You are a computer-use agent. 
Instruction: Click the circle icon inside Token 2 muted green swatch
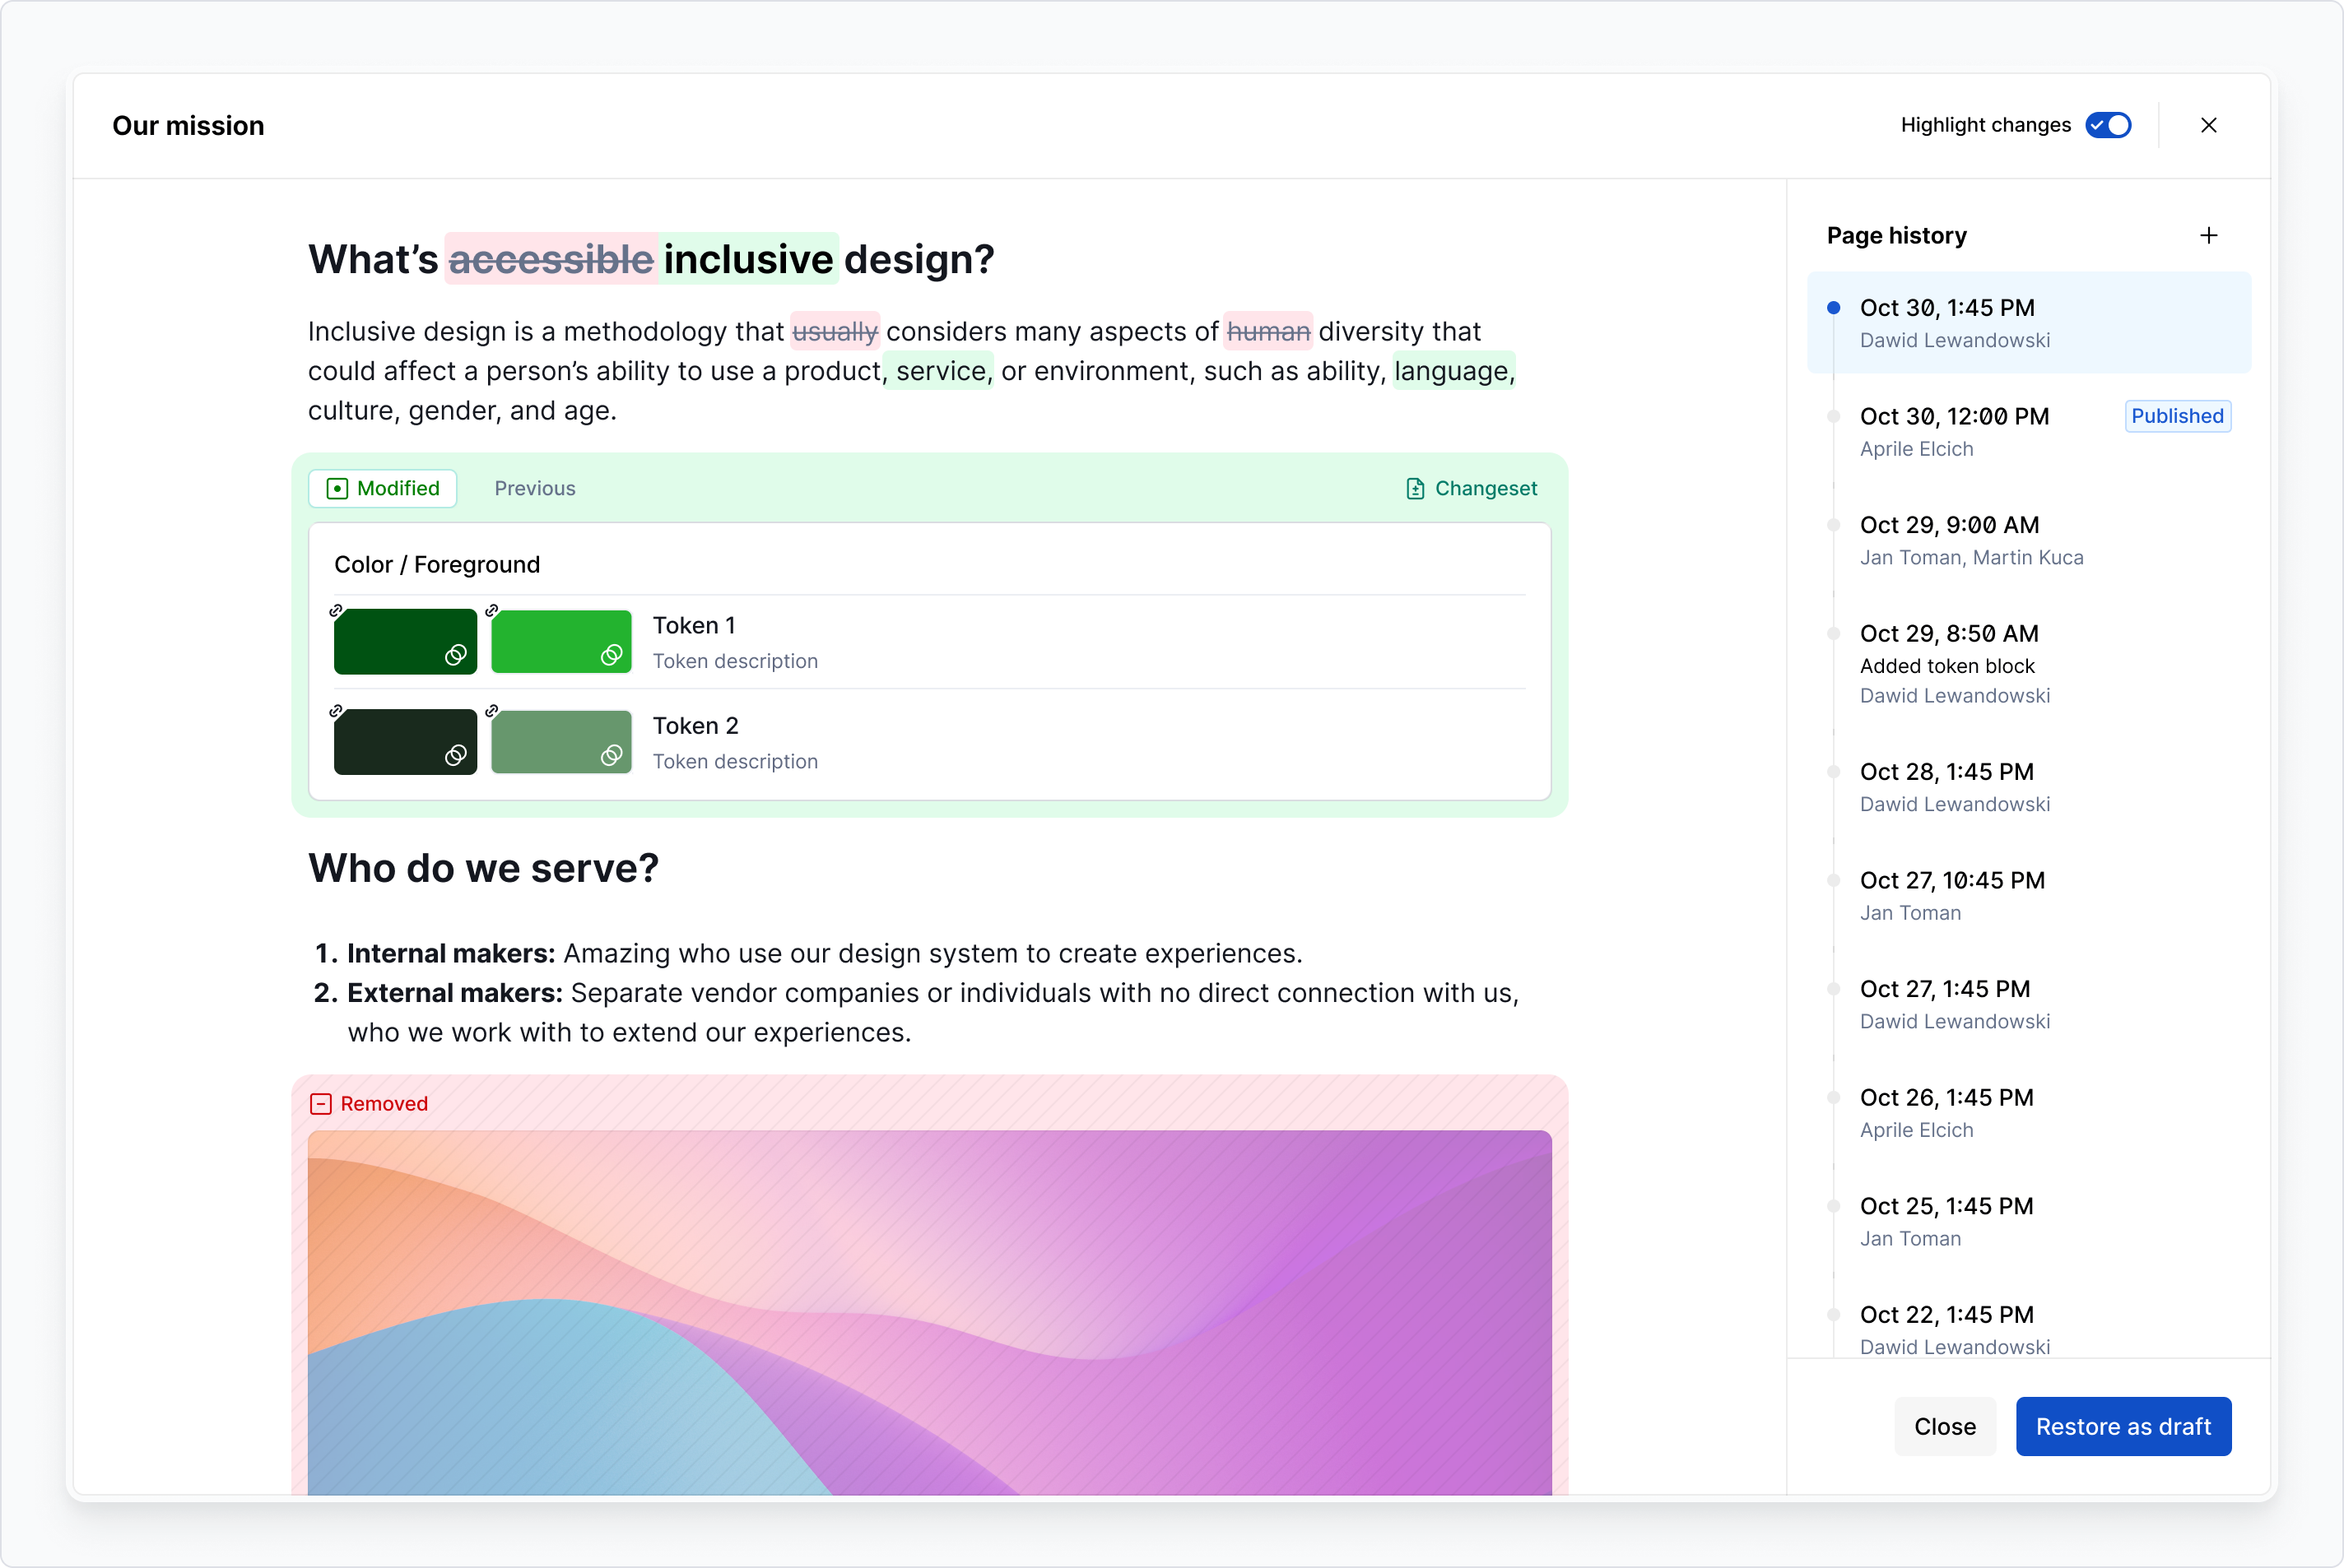click(x=612, y=755)
